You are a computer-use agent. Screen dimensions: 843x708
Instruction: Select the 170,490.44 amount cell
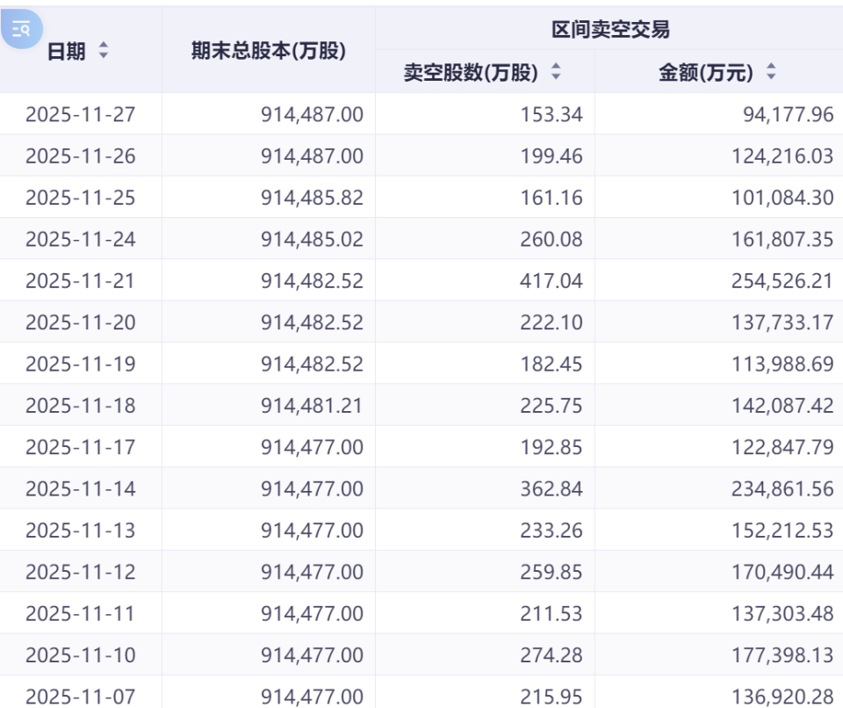click(x=782, y=571)
